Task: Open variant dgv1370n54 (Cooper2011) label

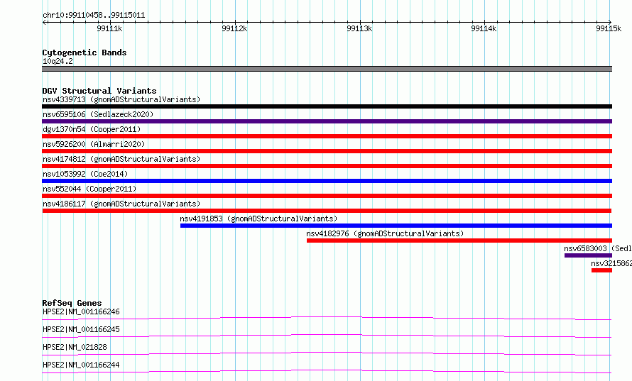Action: click(92, 129)
